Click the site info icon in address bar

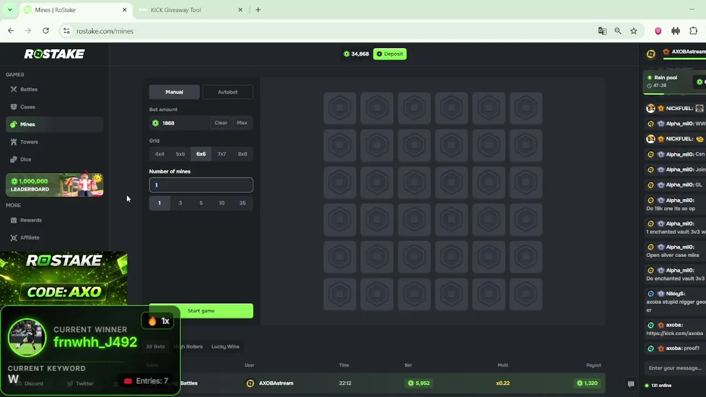click(66, 31)
